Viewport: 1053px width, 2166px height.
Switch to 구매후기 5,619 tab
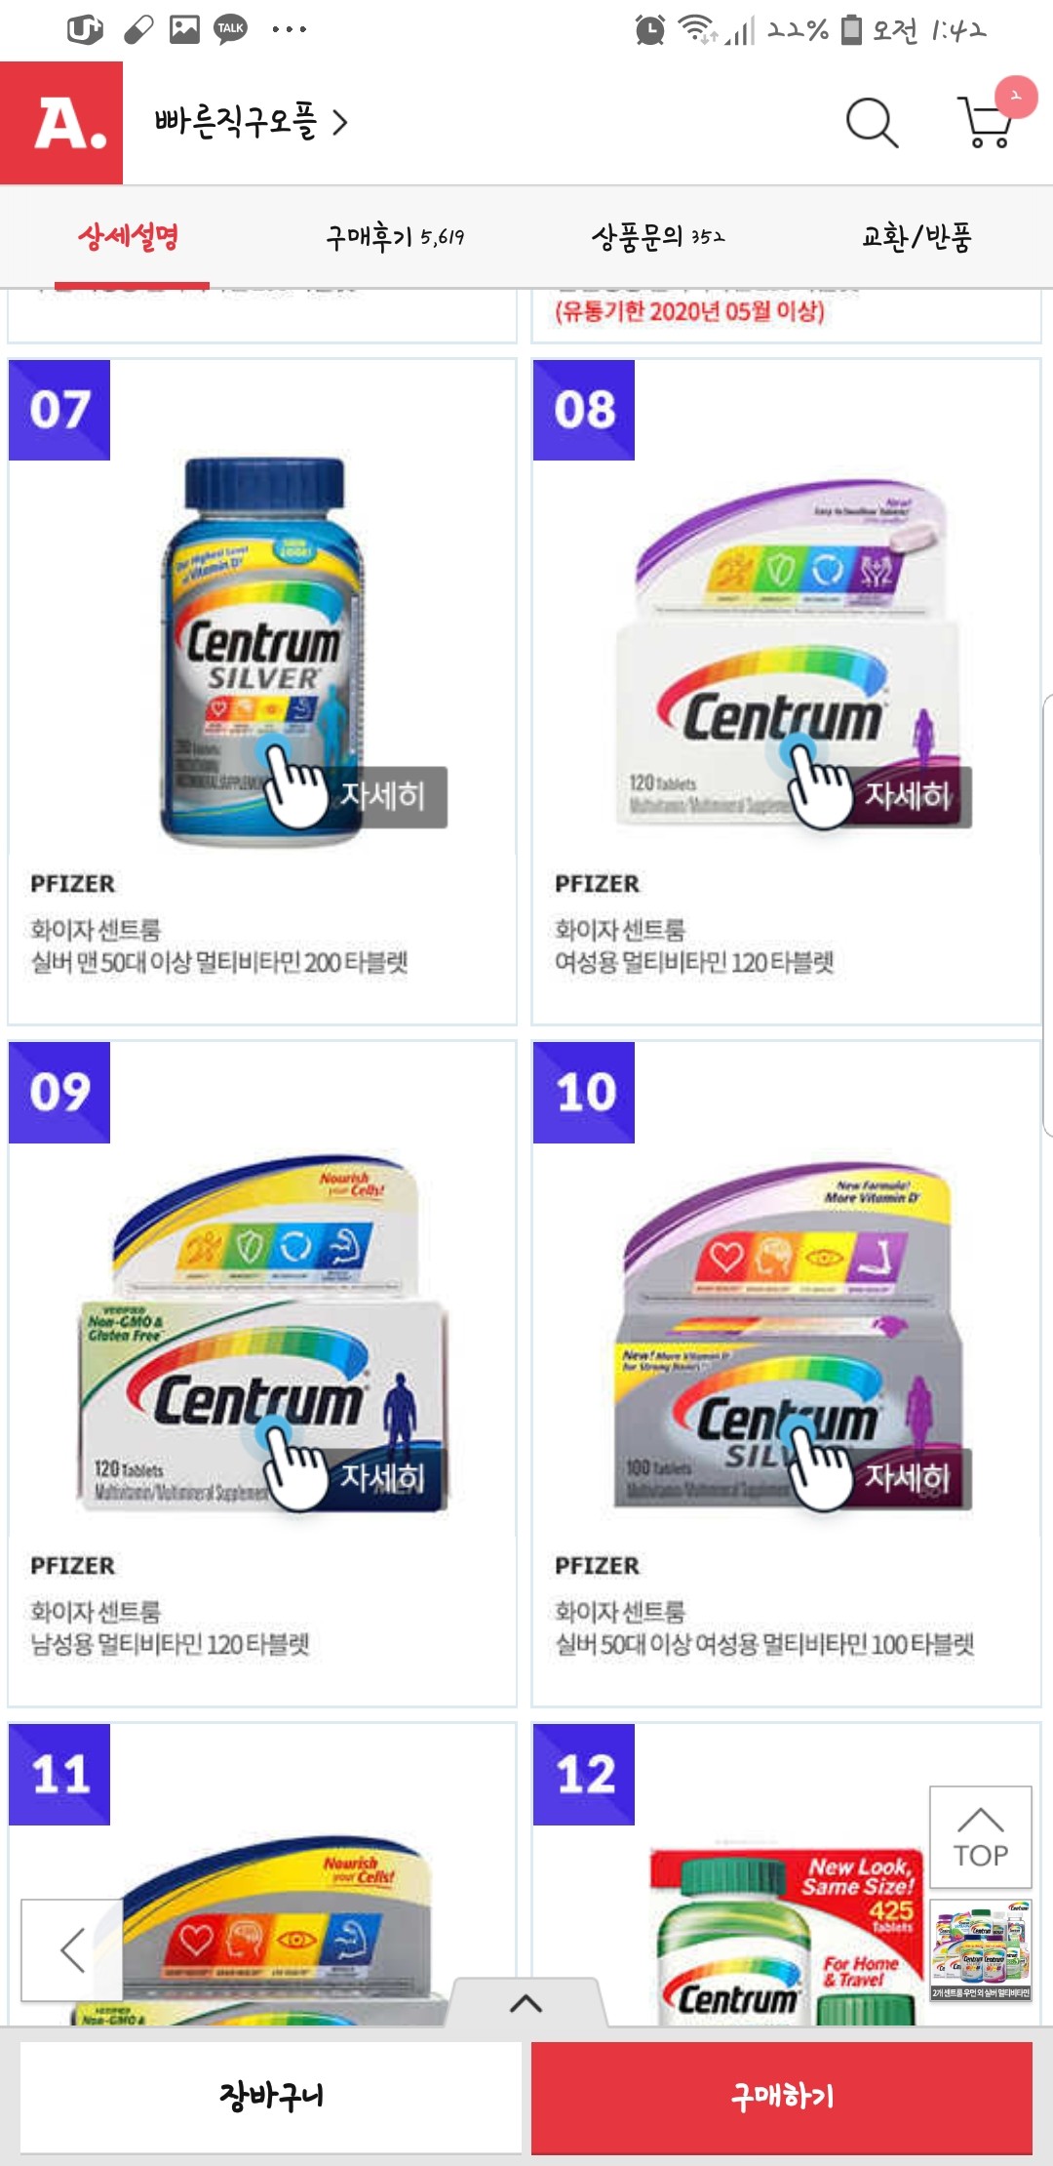pos(395,237)
